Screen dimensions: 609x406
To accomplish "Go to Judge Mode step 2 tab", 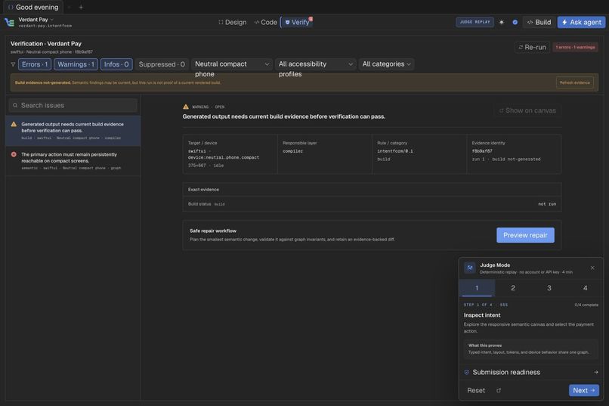I will click(513, 288).
